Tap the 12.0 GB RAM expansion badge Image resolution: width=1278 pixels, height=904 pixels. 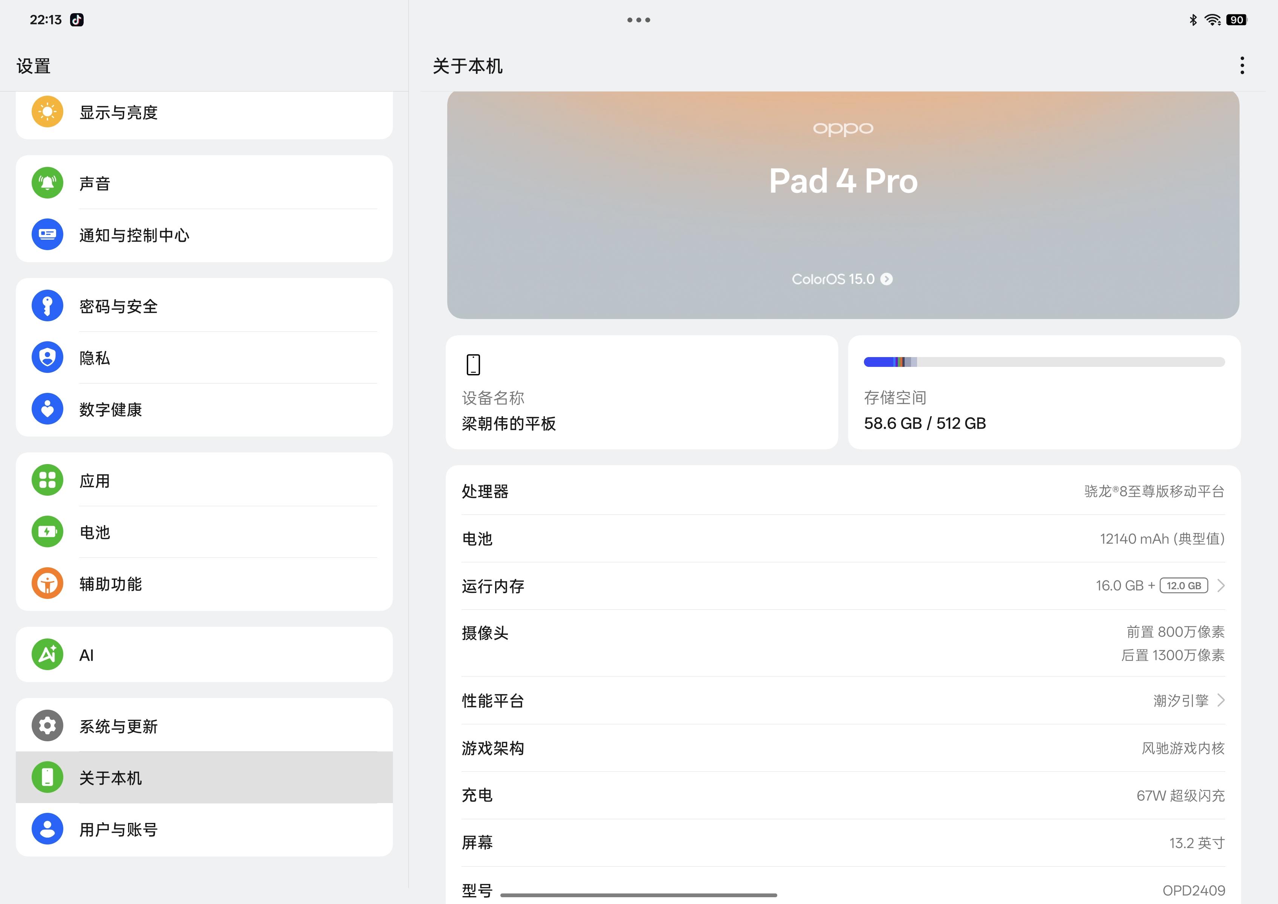point(1183,586)
